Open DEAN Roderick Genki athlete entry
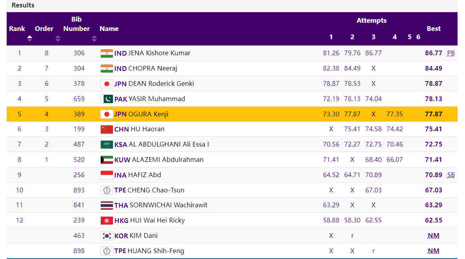The image size is (465, 259). [161, 83]
